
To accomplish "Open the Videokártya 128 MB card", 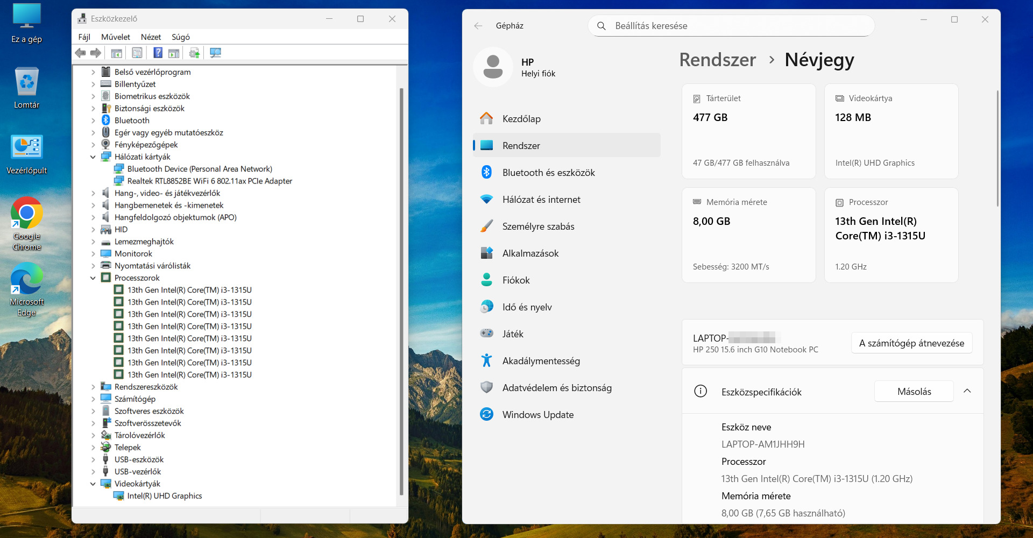I will tap(892, 131).
